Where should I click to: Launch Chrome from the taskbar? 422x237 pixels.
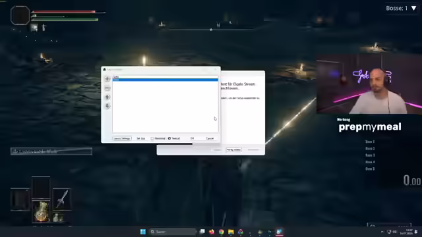(222, 232)
